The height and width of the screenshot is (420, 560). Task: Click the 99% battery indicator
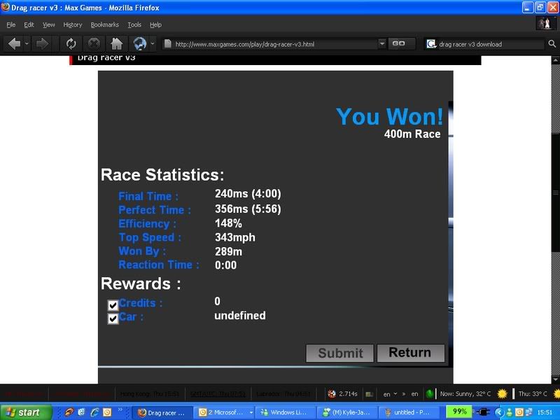pyautogui.click(x=459, y=412)
